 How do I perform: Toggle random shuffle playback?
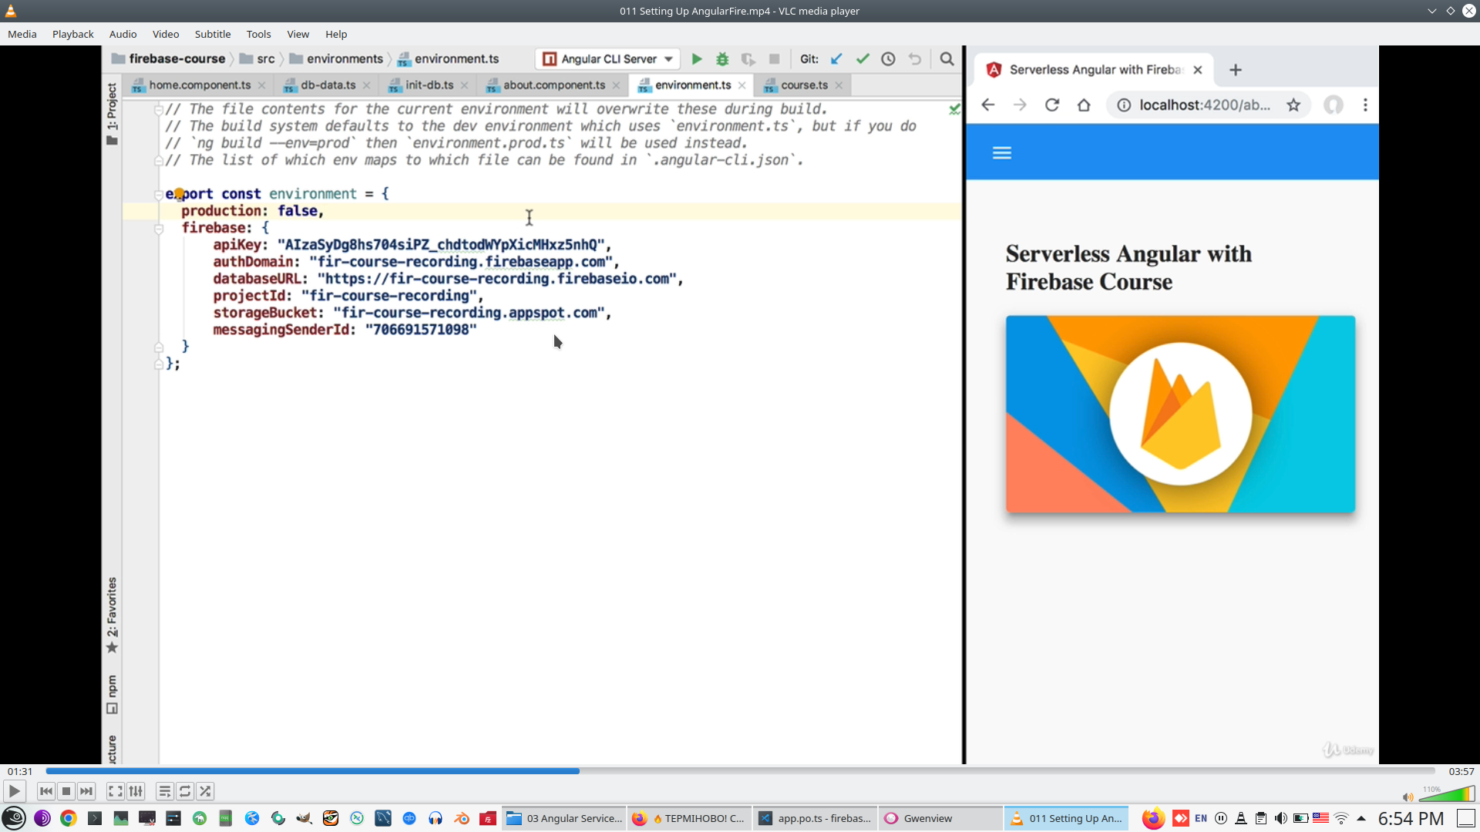(x=205, y=791)
